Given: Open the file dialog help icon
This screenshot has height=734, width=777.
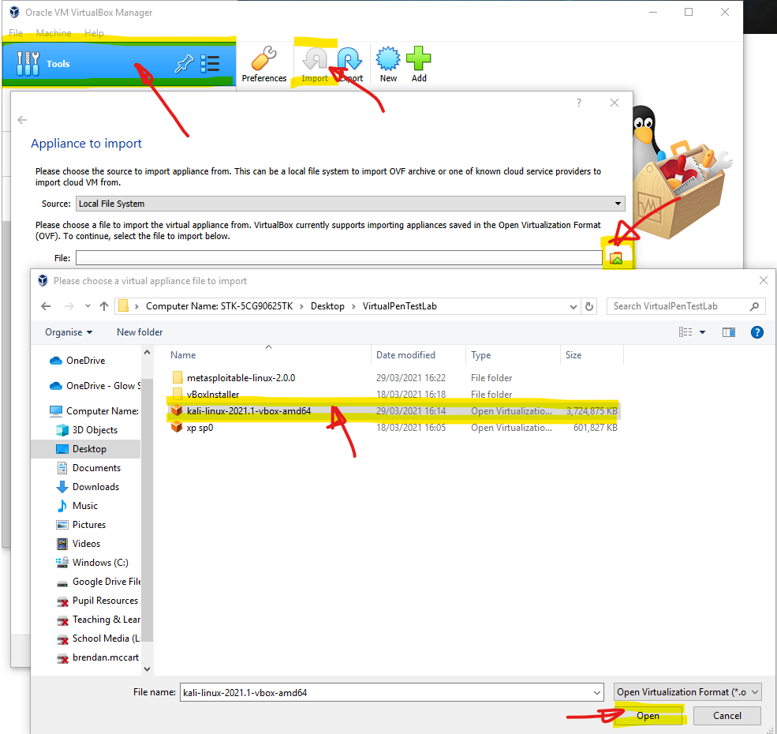Looking at the screenshot, I should [x=756, y=332].
